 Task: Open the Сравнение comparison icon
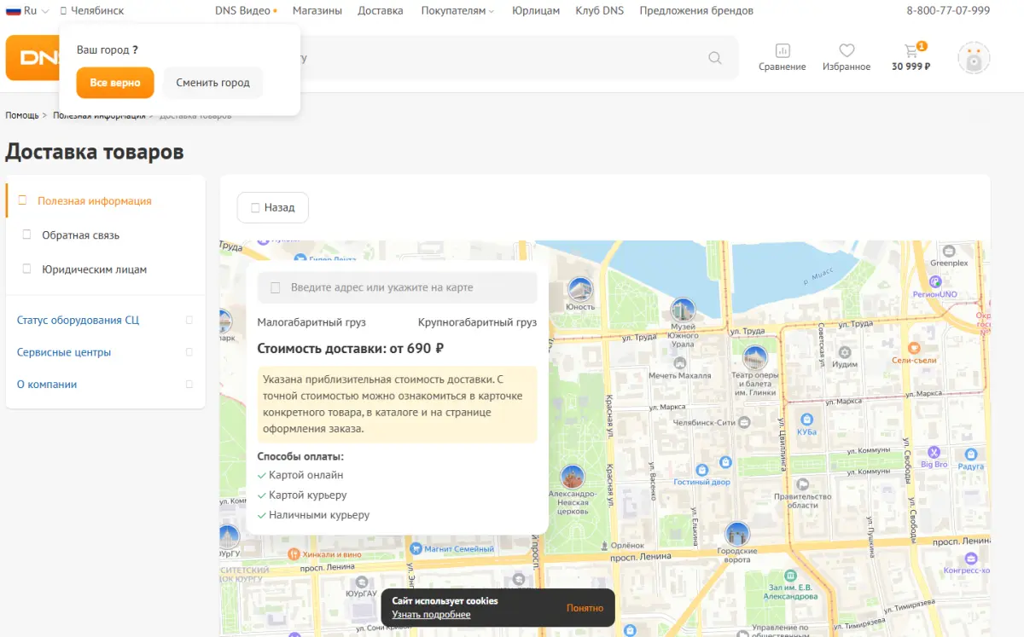pos(782,57)
